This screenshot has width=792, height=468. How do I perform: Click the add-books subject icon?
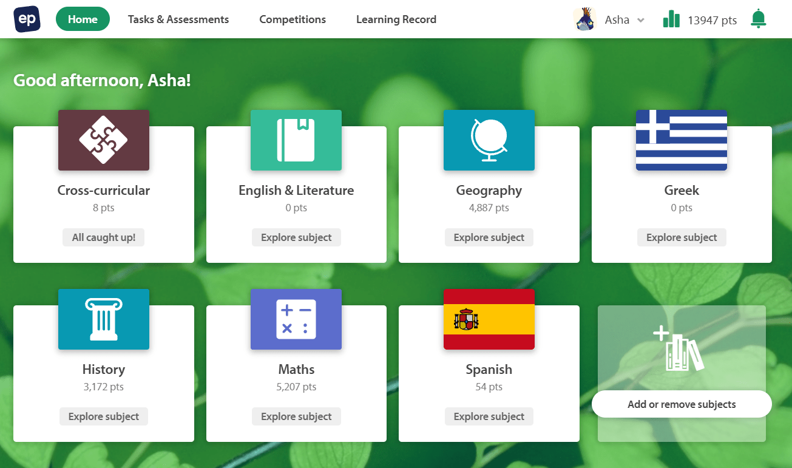679,348
